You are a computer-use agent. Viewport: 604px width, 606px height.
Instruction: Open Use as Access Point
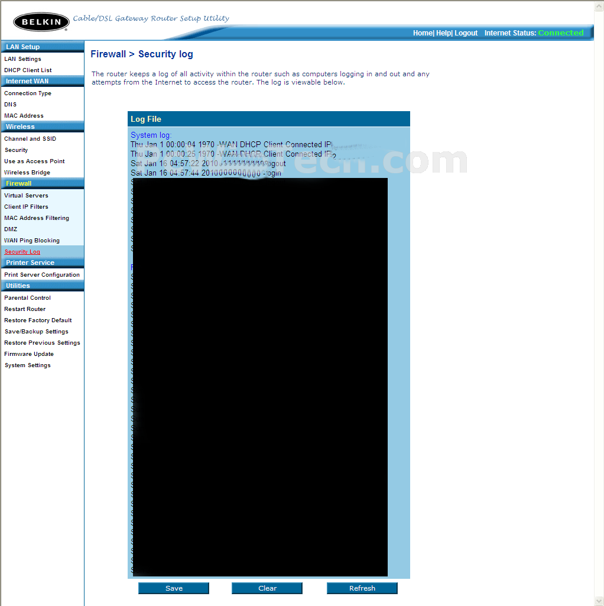tap(34, 161)
